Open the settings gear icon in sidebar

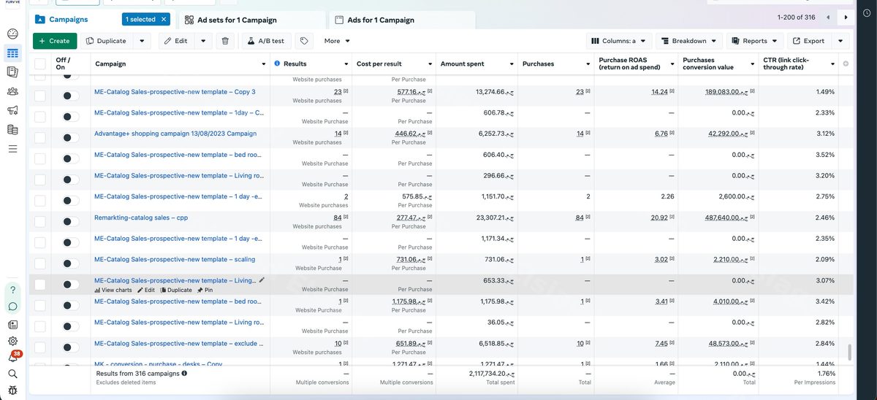(12, 341)
